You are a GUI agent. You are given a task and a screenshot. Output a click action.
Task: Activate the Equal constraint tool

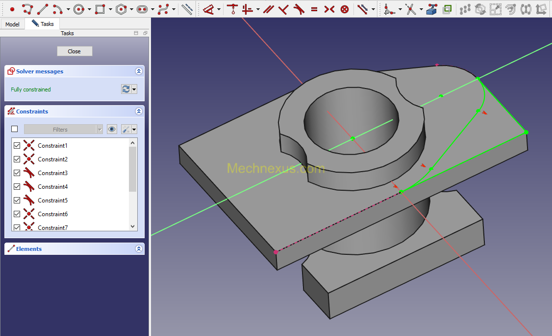tap(314, 9)
